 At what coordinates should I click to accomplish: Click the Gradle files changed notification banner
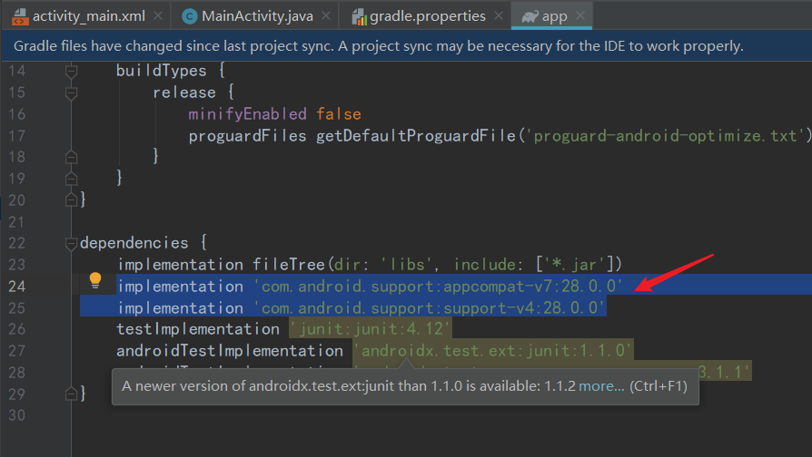tap(406, 46)
